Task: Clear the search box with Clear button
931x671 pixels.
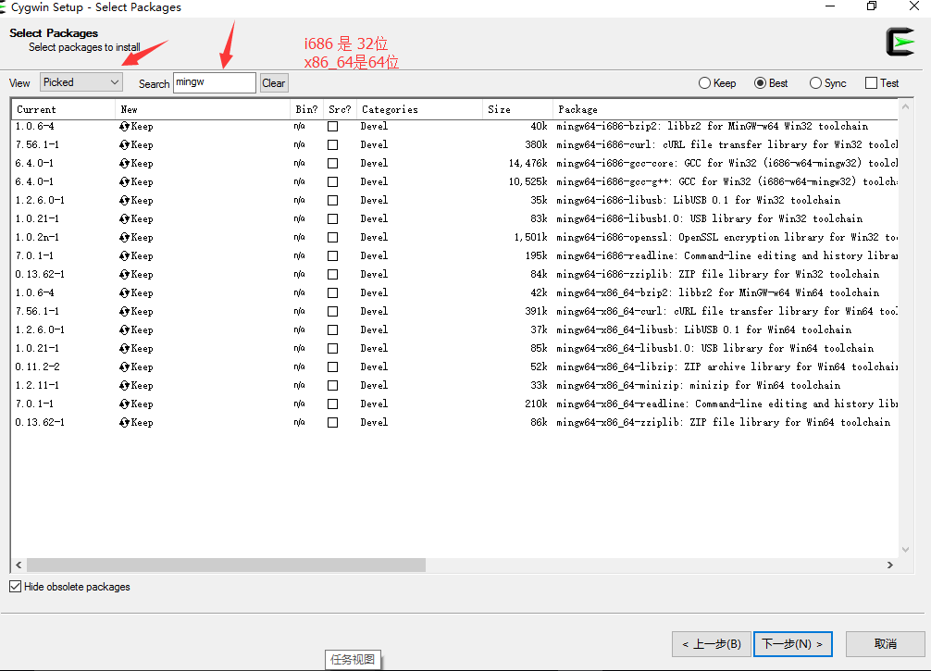Action: [x=274, y=83]
